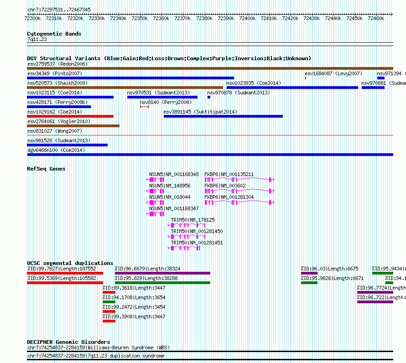The width and height of the screenshot is (406, 363).
Task: Click the green %ID:94.1708 Length:3654 bar
Action: (x=109, y=302)
